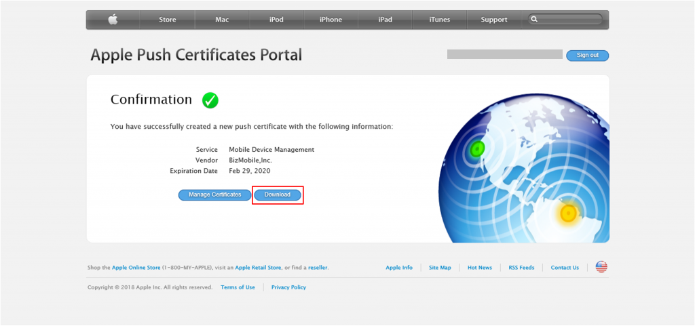Click the United States flag icon

601,267
